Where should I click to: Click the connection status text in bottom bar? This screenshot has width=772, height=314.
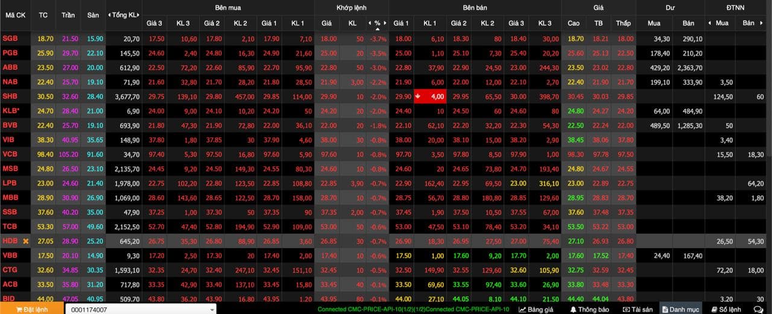click(x=413, y=309)
